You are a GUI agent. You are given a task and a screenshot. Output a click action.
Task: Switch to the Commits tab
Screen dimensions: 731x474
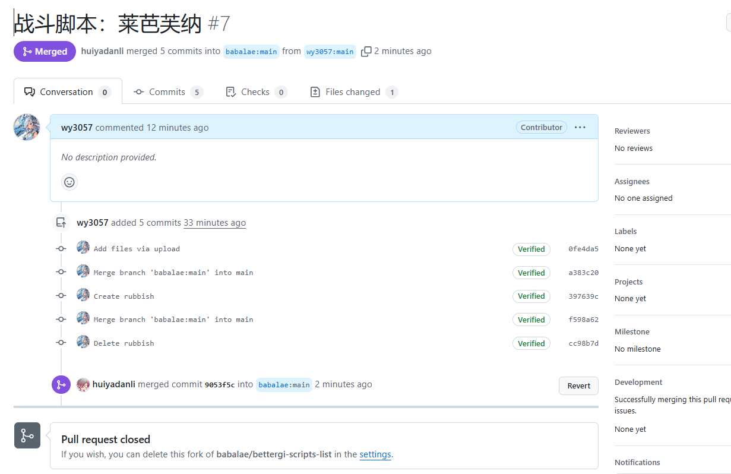click(x=168, y=92)
